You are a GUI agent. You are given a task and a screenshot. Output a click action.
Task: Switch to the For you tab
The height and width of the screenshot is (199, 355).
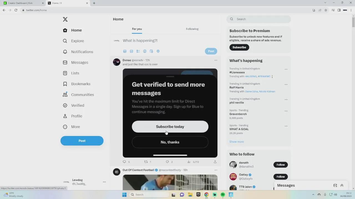tap(137, 29)
